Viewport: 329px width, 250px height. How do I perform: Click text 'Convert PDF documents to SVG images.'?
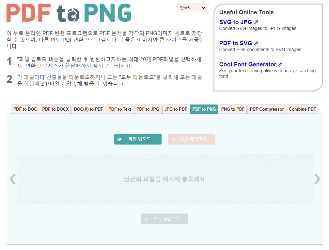click(x=260, y=49)
